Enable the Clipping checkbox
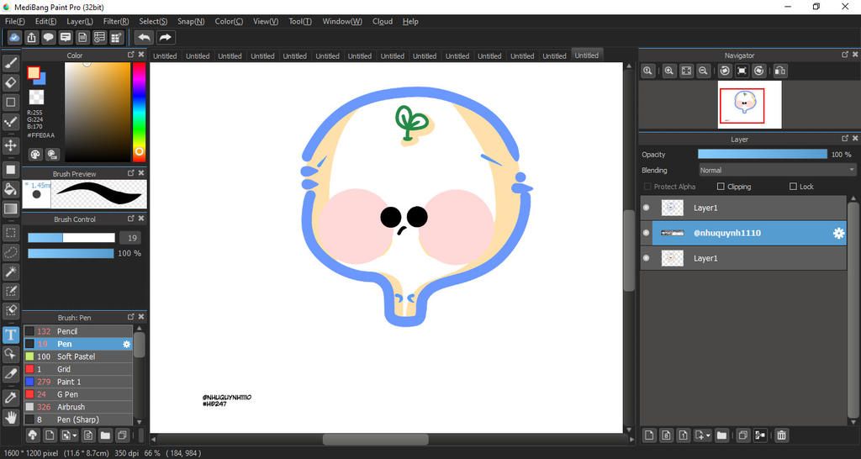Image resolution: width=861 pixels, height=459 pixels. click(721, 187)
